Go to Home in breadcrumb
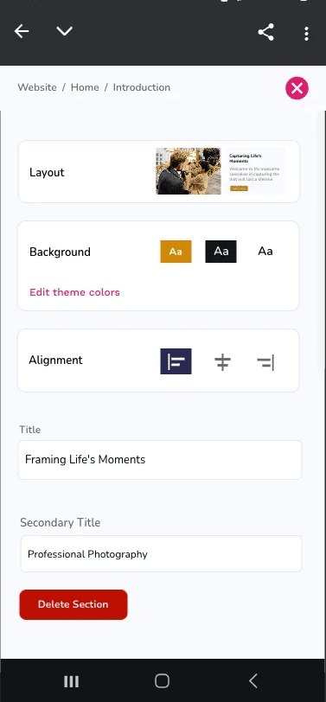The image size is (326, 702). (x=85, y=87)
